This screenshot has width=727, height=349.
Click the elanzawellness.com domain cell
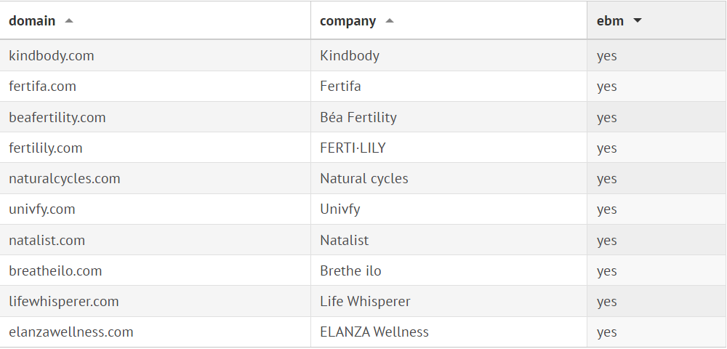(x=71, y=332)
